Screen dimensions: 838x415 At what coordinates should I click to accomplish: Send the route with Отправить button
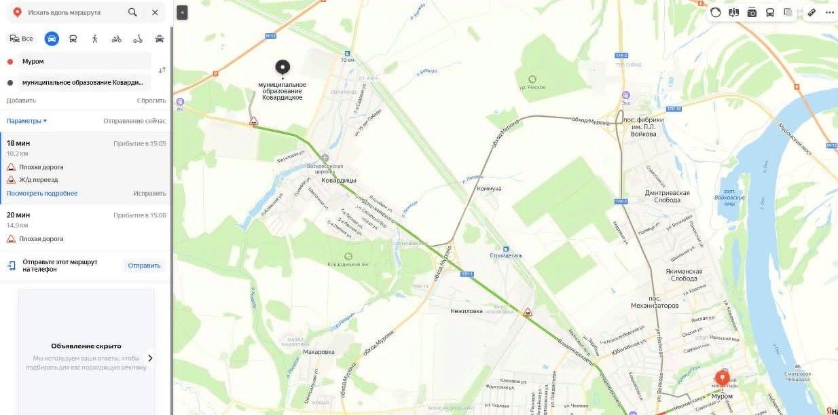coord(144,266)
